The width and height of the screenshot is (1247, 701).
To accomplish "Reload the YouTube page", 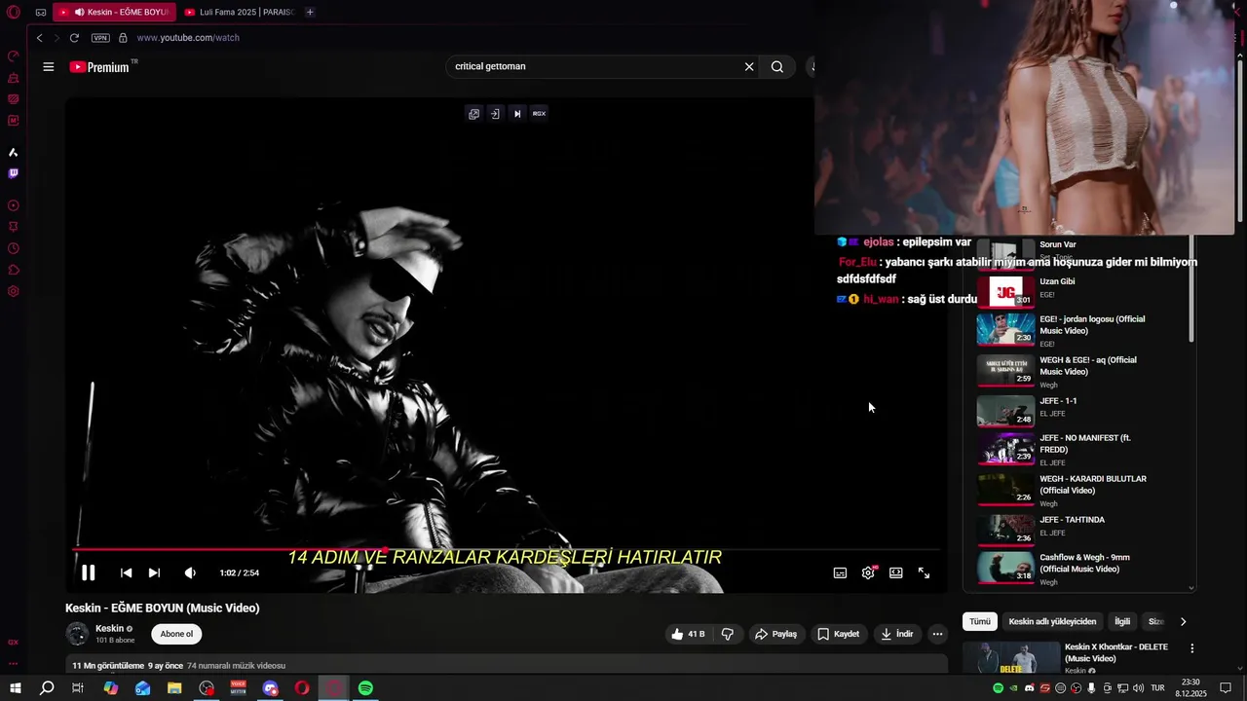I will [x=74, y=38].
